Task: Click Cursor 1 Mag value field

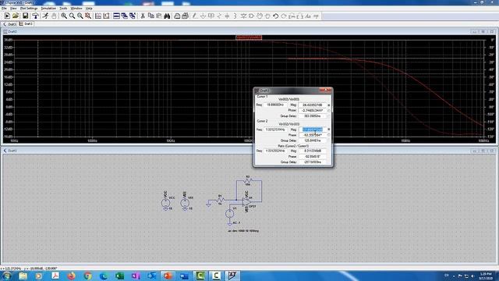Action: [x=312, y=105]
